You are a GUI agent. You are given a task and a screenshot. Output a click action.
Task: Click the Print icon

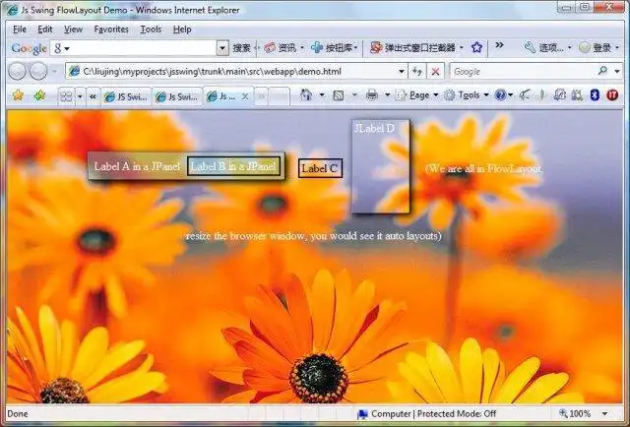pyautogui.click(x=372, y=95)
